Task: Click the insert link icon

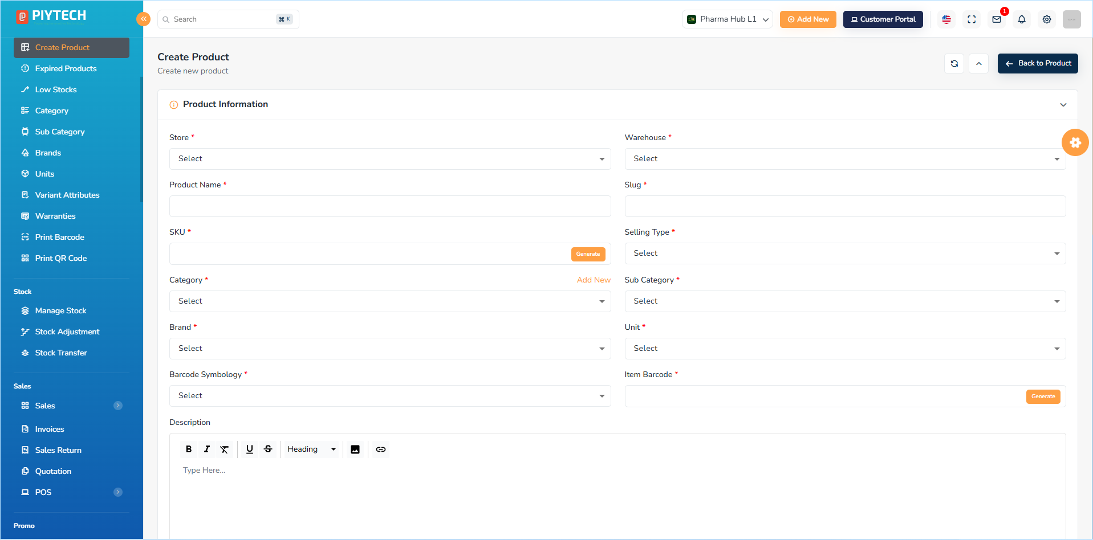Action: (x=381, y=449)
